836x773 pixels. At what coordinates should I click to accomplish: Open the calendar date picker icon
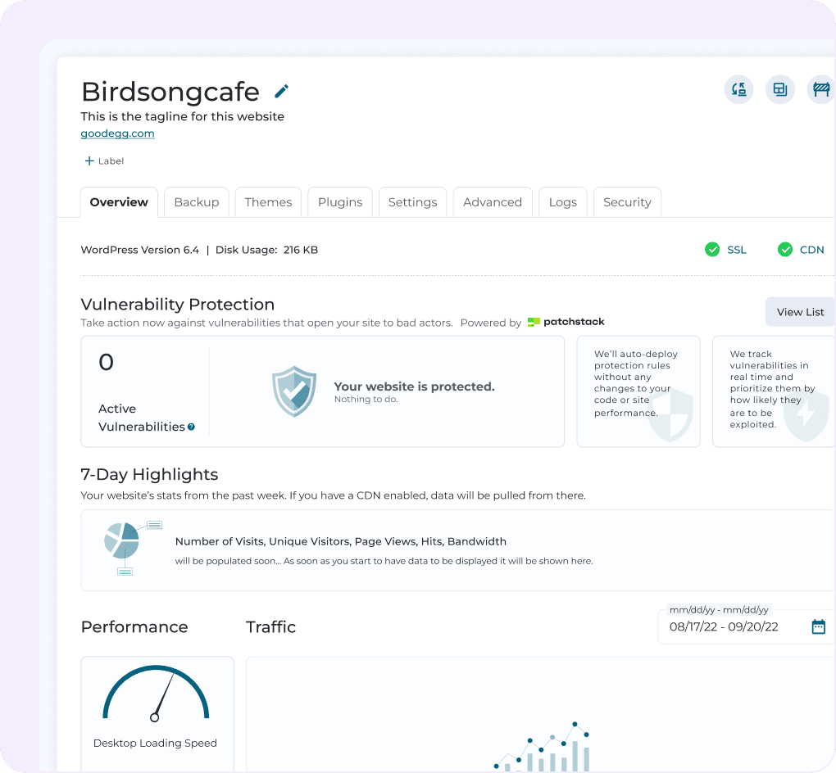pos(818,626)
